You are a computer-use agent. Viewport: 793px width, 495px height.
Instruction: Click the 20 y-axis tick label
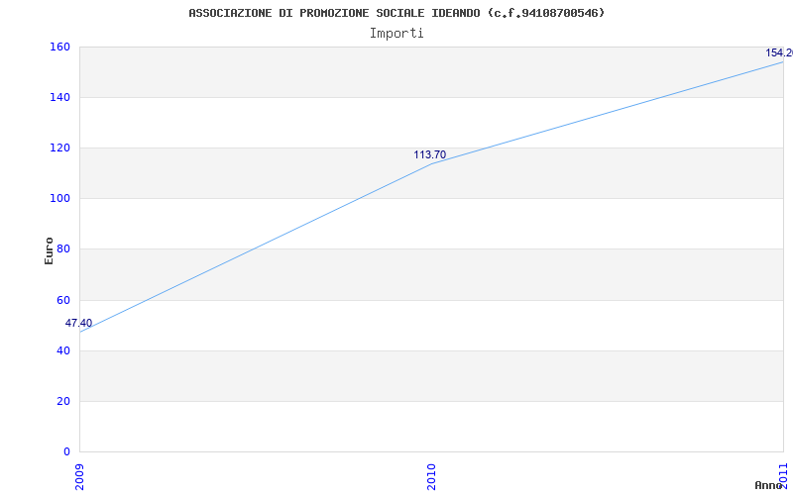pyautogui.click(x=63, y=402)
